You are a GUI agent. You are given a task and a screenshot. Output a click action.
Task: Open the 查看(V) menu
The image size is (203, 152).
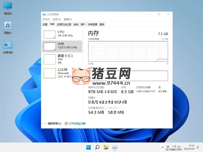pos(68,19)
